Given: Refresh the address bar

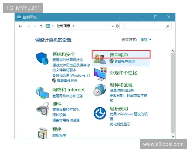Looking at the screenshot, I should (x=117, y=26).
